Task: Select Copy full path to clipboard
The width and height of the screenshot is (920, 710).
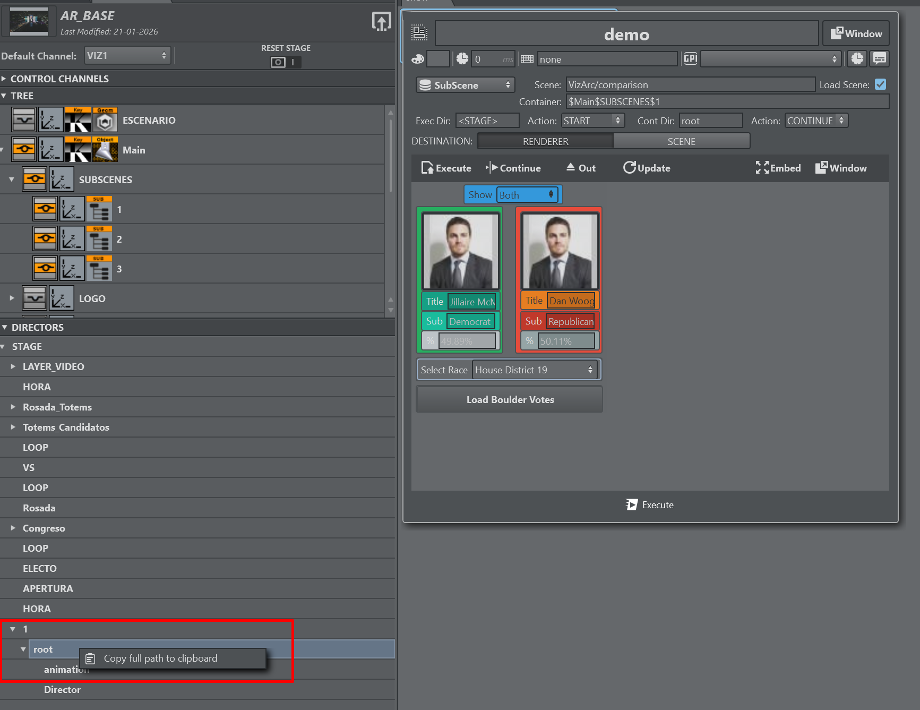Action: coord(160,658)
